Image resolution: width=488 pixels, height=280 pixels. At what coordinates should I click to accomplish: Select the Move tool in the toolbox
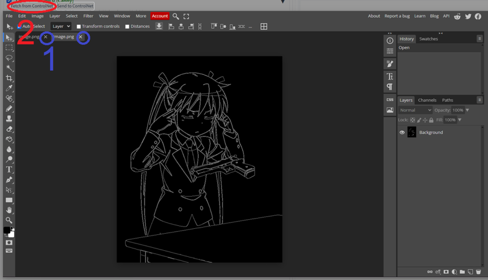pyautogui.click(x=9, y=38)
